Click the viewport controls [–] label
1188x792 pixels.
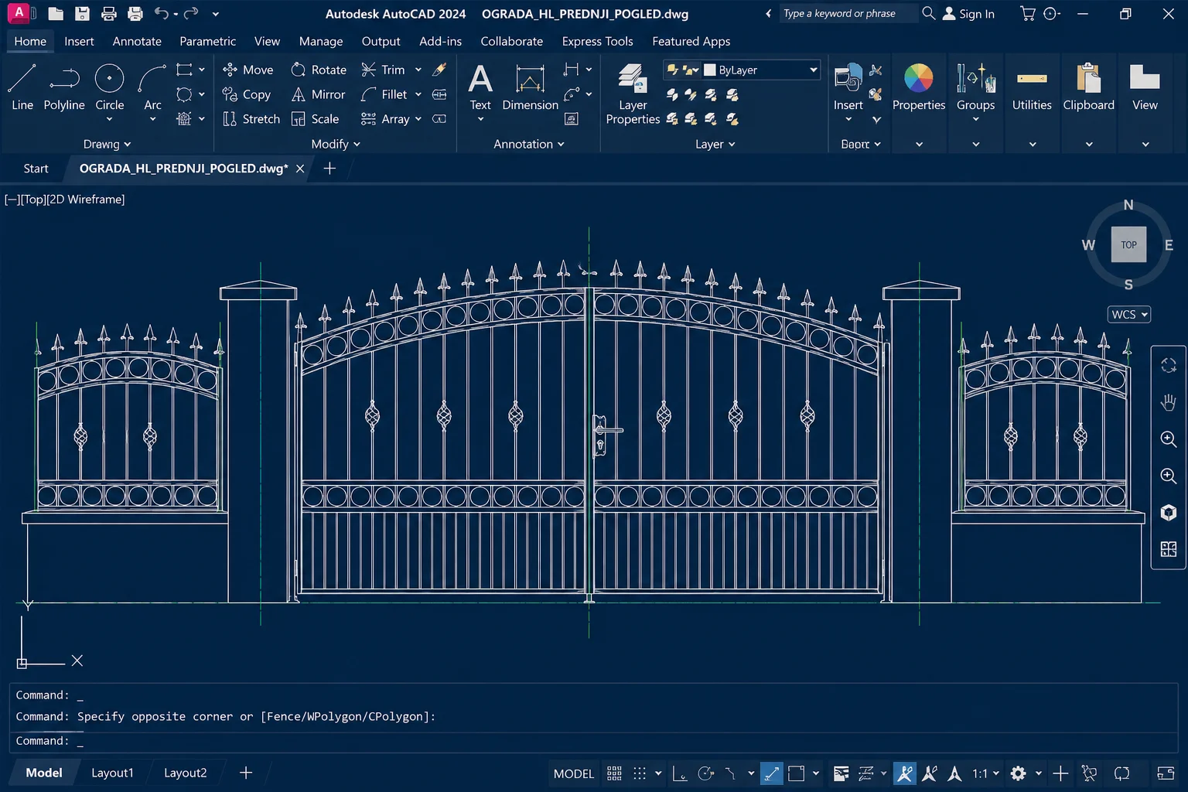coord(12,200)
